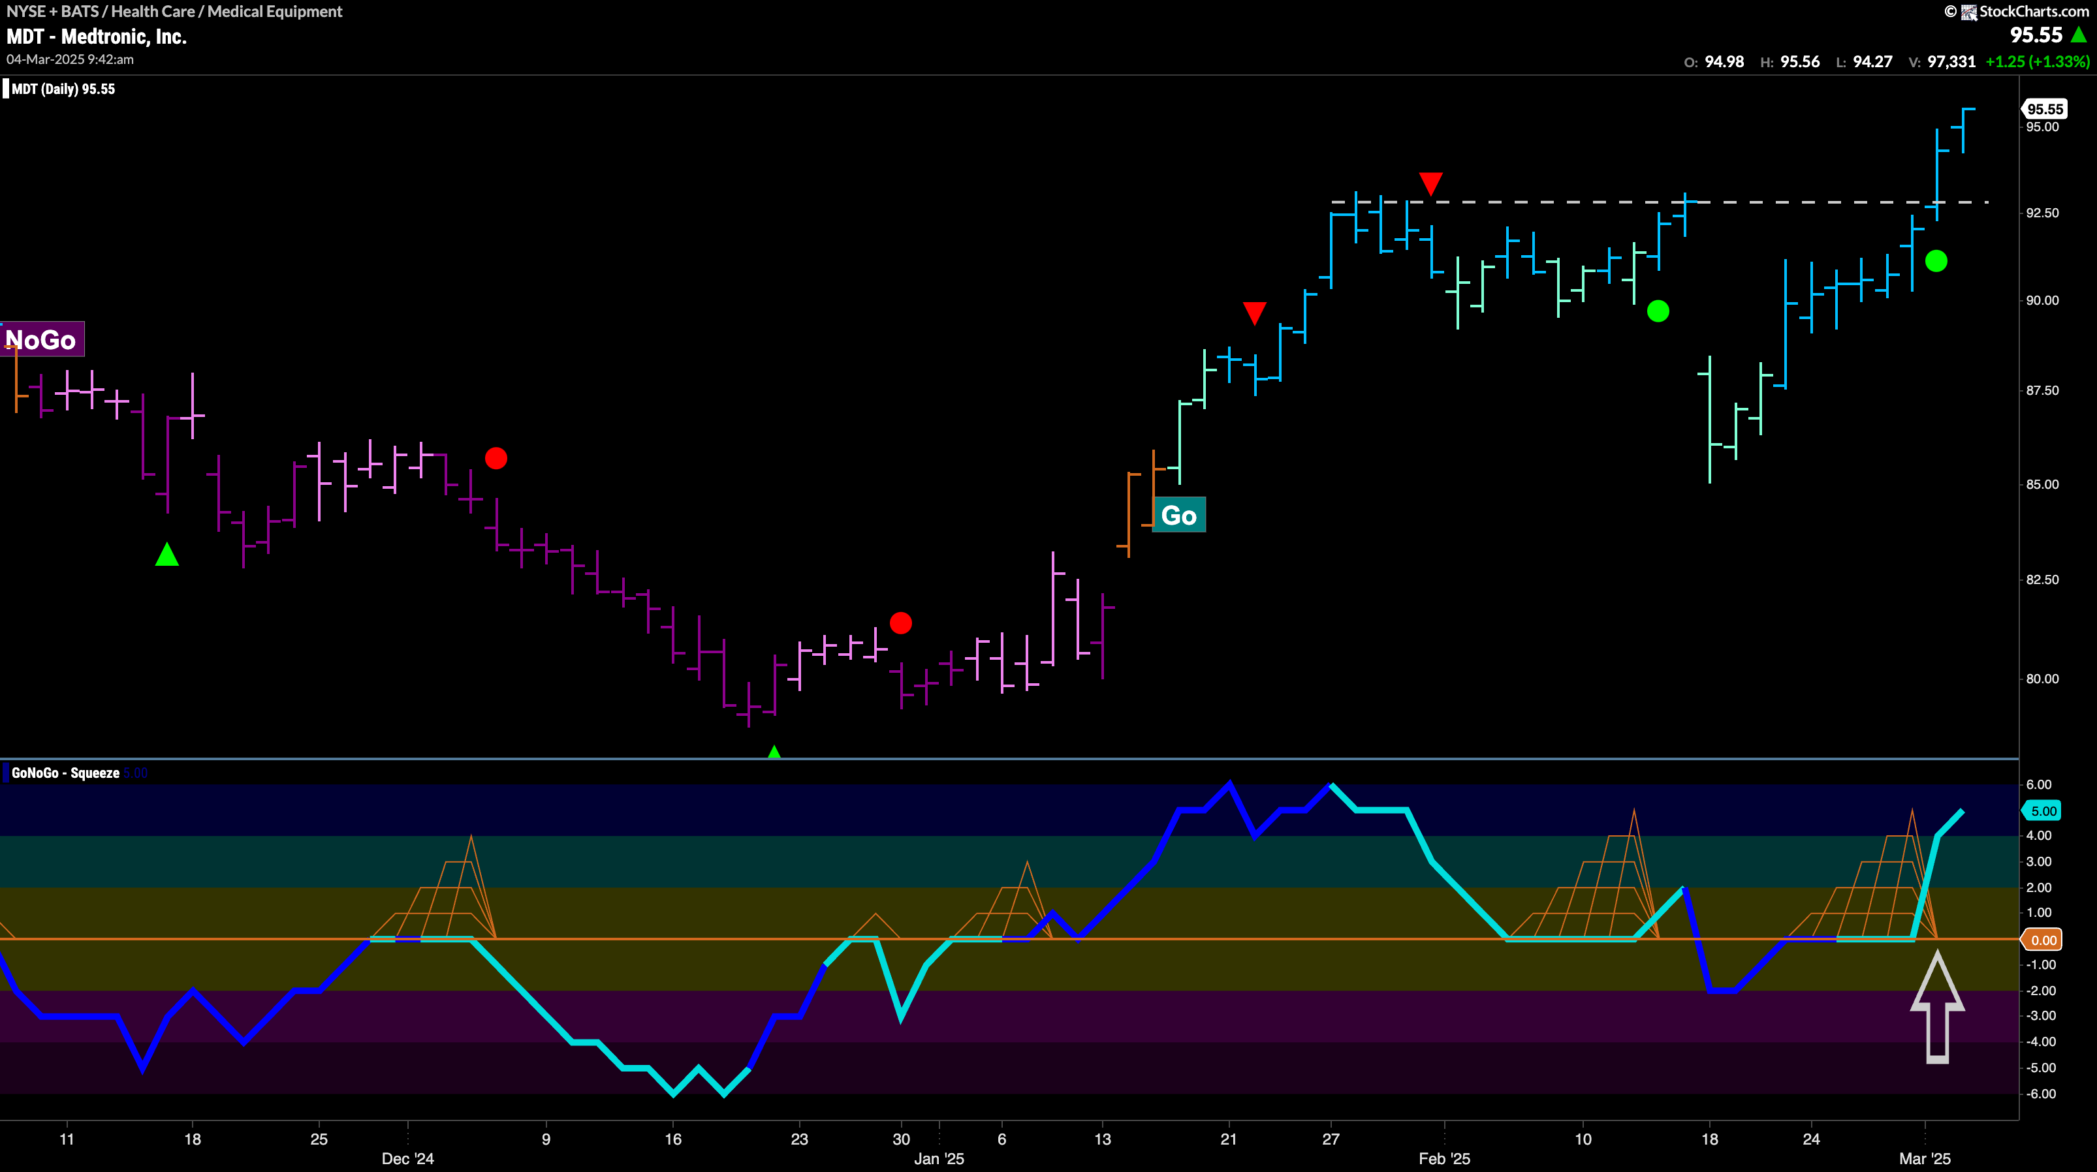Click the green up triangle near November 18

[x=167, y=554]
